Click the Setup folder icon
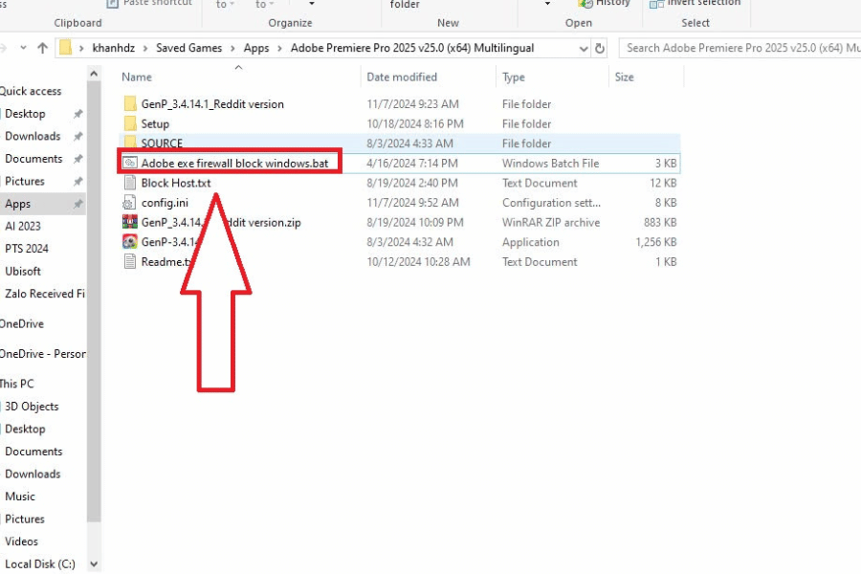861x574 pixels. pos(130,124)
